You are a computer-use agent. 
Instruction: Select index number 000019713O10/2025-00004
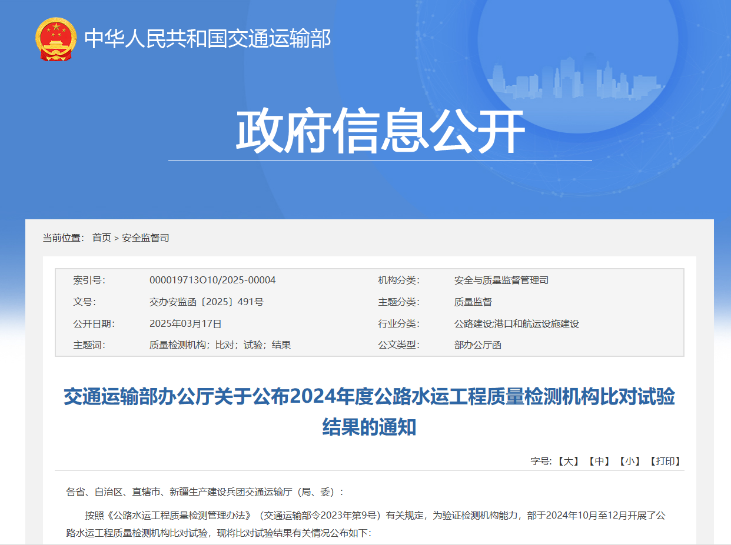click(x=212, y=280)
